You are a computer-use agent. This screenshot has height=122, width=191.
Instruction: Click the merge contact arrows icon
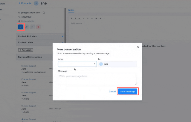point(32,27)
